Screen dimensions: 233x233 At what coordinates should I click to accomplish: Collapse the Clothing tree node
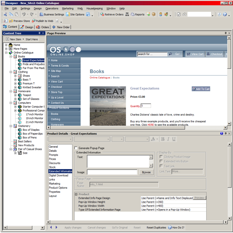pos(11,72)
